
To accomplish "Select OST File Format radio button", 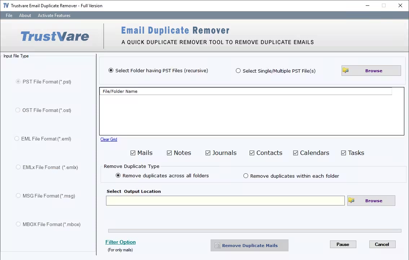I will coord(18,110).
